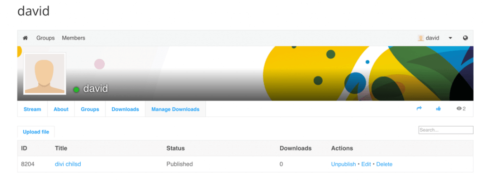
Task: Open the globe notifications icon
Action: tap(466, 38)
